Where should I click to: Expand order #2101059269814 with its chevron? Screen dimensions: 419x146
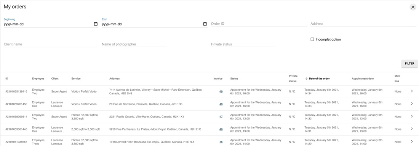(x=412, y=116)
